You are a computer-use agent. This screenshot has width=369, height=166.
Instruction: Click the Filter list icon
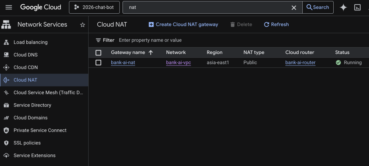tap(98, 40)
